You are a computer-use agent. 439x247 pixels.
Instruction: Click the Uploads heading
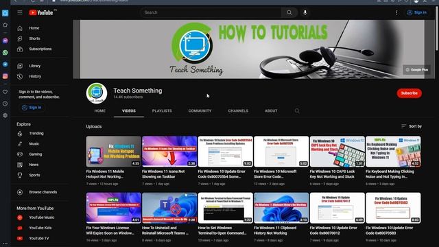94,126
